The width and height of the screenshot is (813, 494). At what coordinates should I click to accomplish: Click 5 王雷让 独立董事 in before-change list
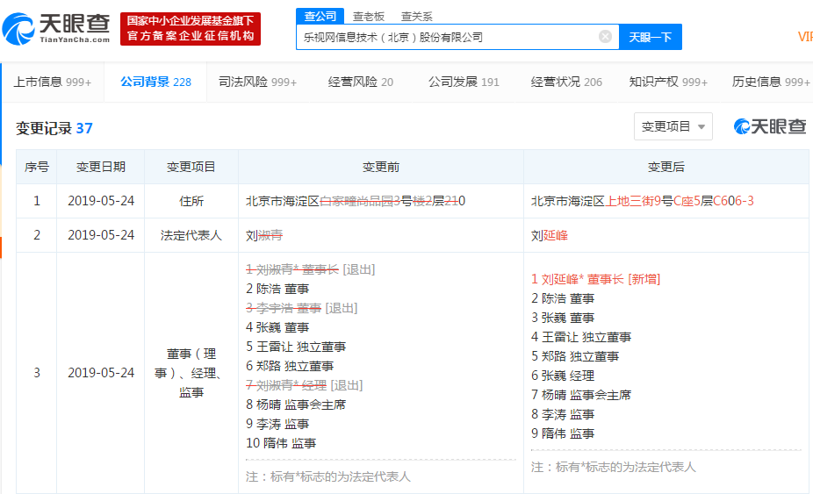click(296, 347)
